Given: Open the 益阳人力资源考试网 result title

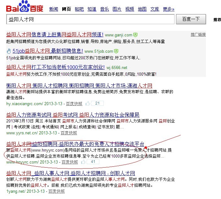Looking at the screenshot, I should [x=73, y=115].
